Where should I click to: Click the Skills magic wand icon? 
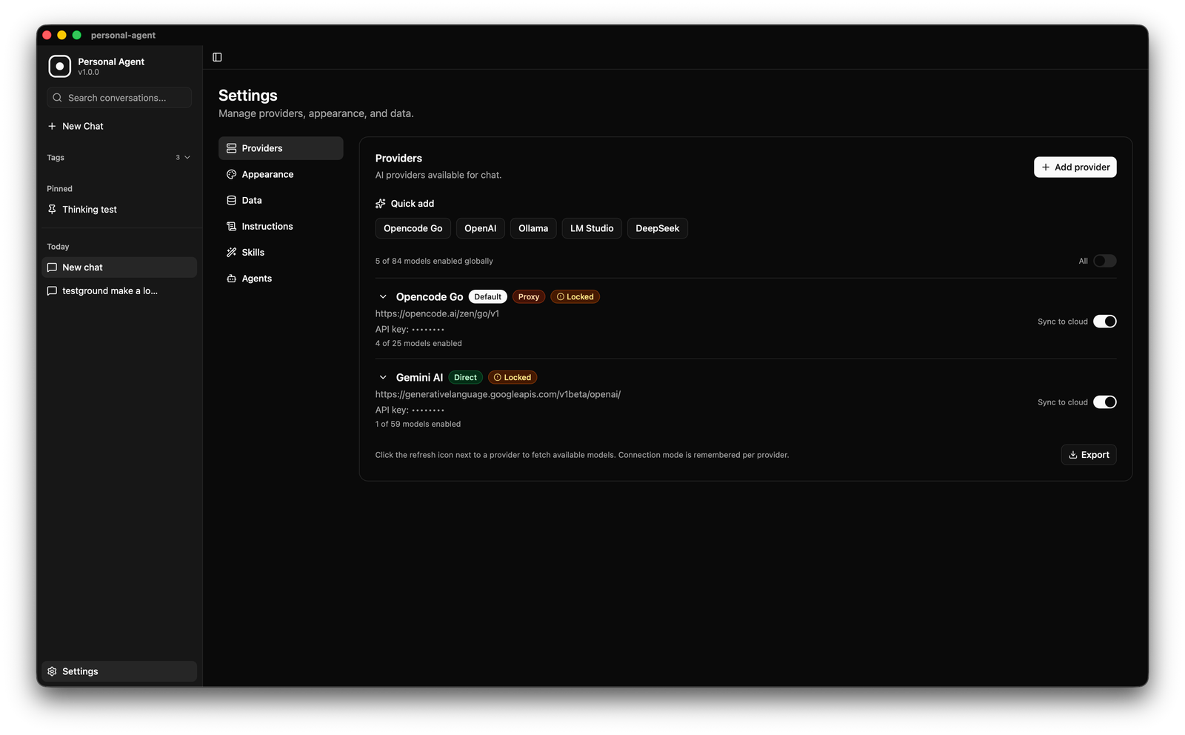(x=231, y=252)
